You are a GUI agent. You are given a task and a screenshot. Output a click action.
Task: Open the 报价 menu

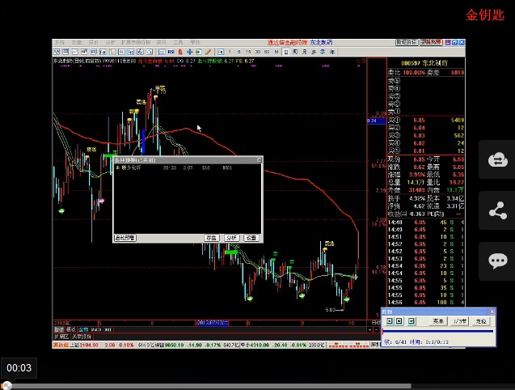(x=93, y=42)
